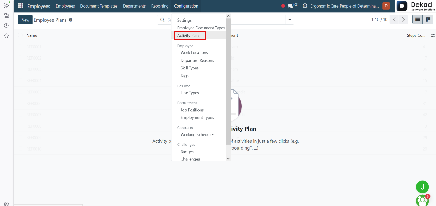Open the Configuration menu
This screenshot has width=436, height=206.
186,6
